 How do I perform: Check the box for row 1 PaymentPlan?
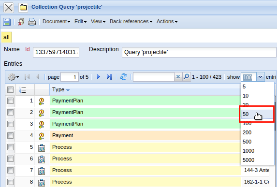point(11,101)
